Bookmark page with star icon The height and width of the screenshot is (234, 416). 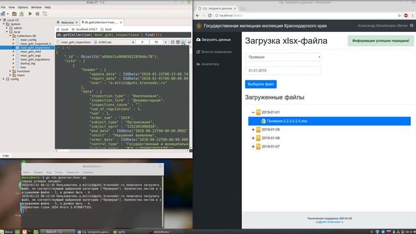click(x=399, y=16)
